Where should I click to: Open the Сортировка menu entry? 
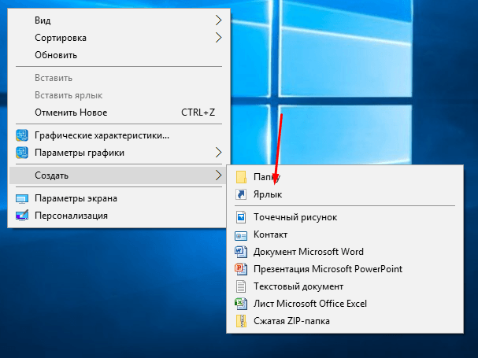[119, 38]
